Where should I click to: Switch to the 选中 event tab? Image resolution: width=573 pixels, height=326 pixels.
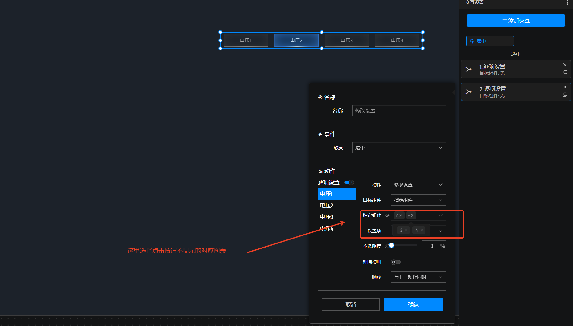(x=490, y=41)
